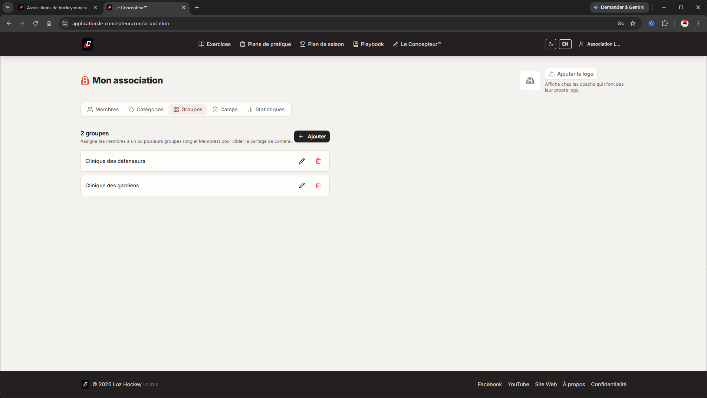707x398 pixels.
Task: Open the browser extensions puzzle icon
Action: pyautogui.click(x=665, y=23)
